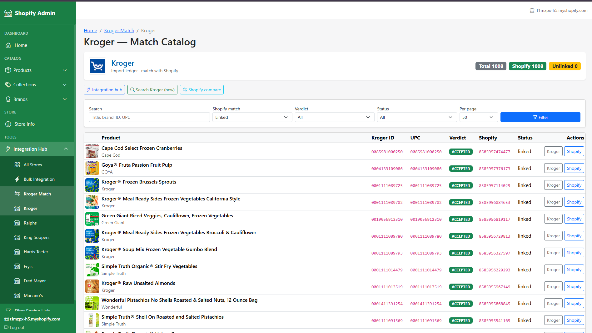
Task: Open the Status filter dropdown
Action: pos(417,117)
